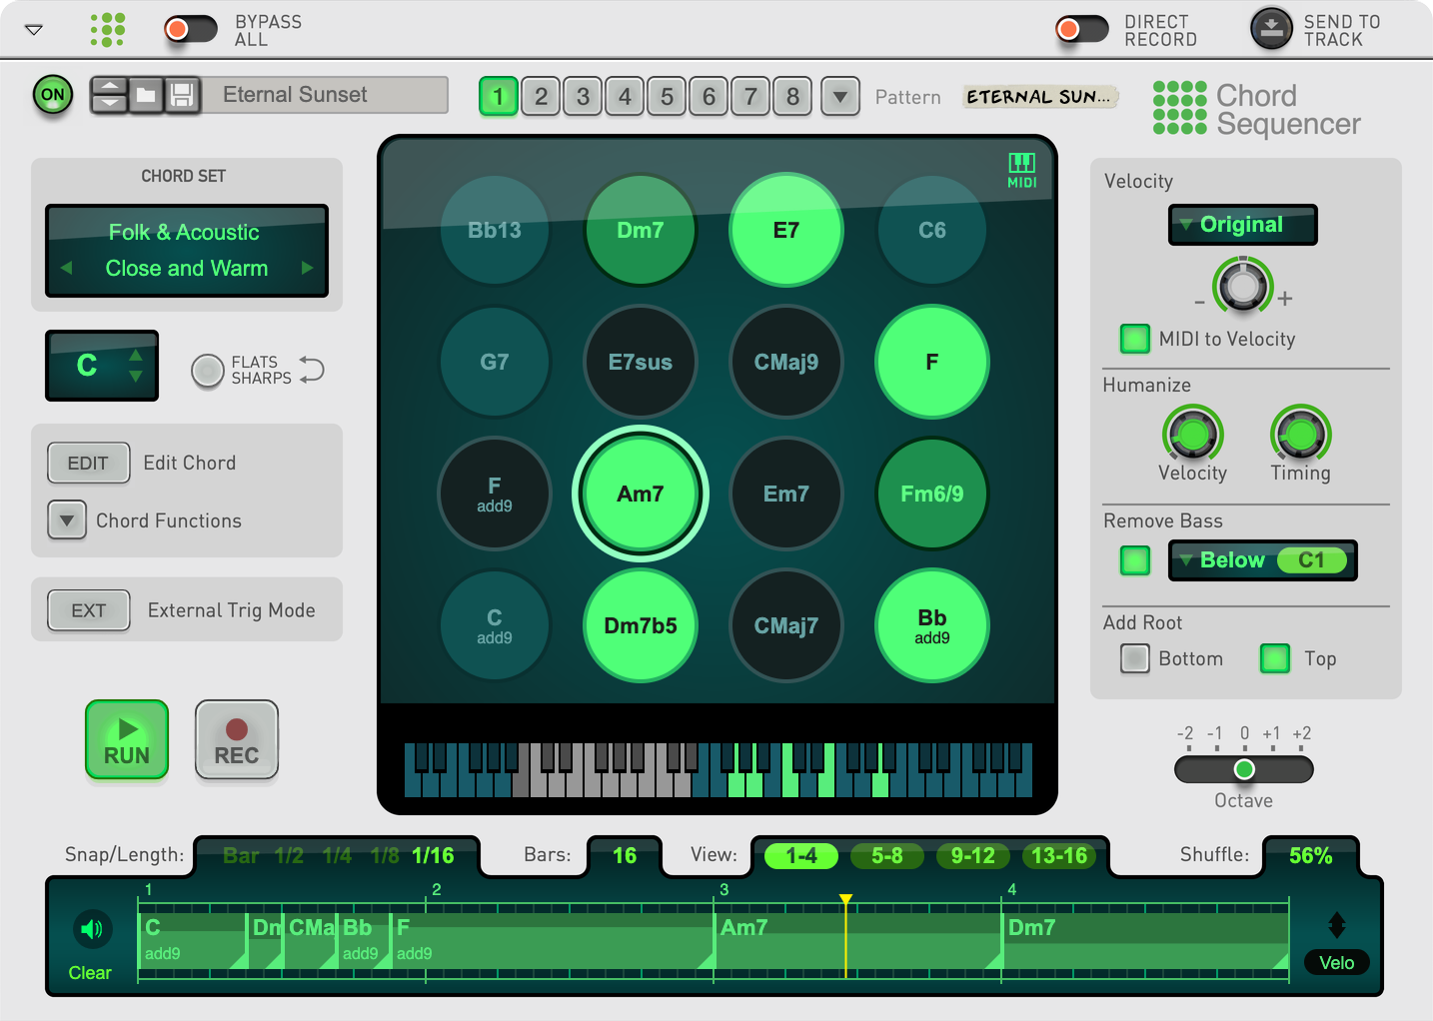Click the MIDI icon in the chord pad area
The image size is (1433, 1021).
pos(1021,170)
